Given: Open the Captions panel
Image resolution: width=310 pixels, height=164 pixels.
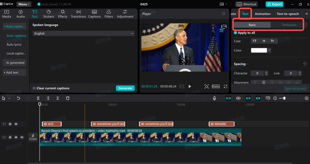Looking at the screenshot, I should pos(94,14).
